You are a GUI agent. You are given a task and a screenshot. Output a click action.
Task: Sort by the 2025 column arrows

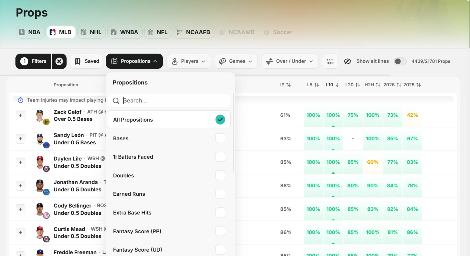coord(419,85)
